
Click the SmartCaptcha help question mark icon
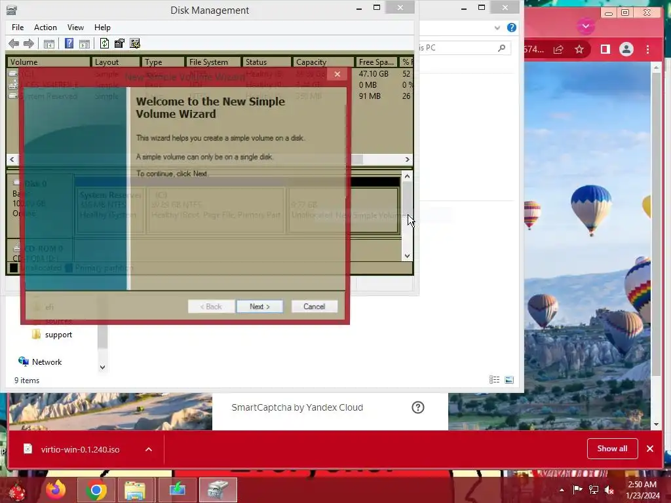[x=418, y=407]
